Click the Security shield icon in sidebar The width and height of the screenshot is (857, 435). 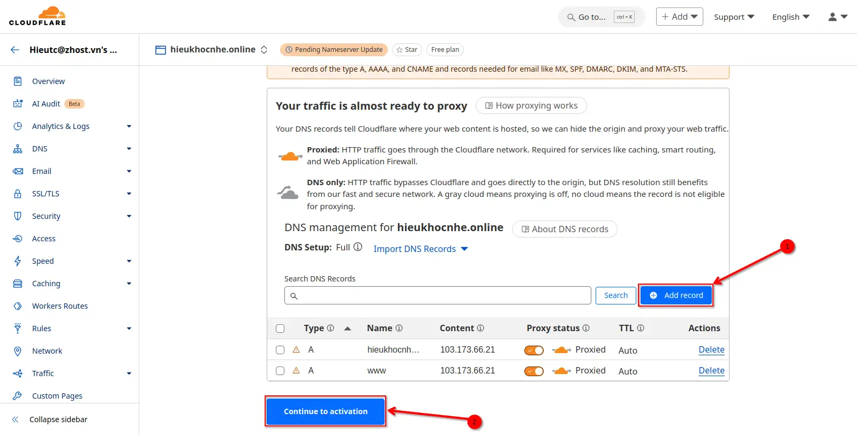tap(18, 216)
